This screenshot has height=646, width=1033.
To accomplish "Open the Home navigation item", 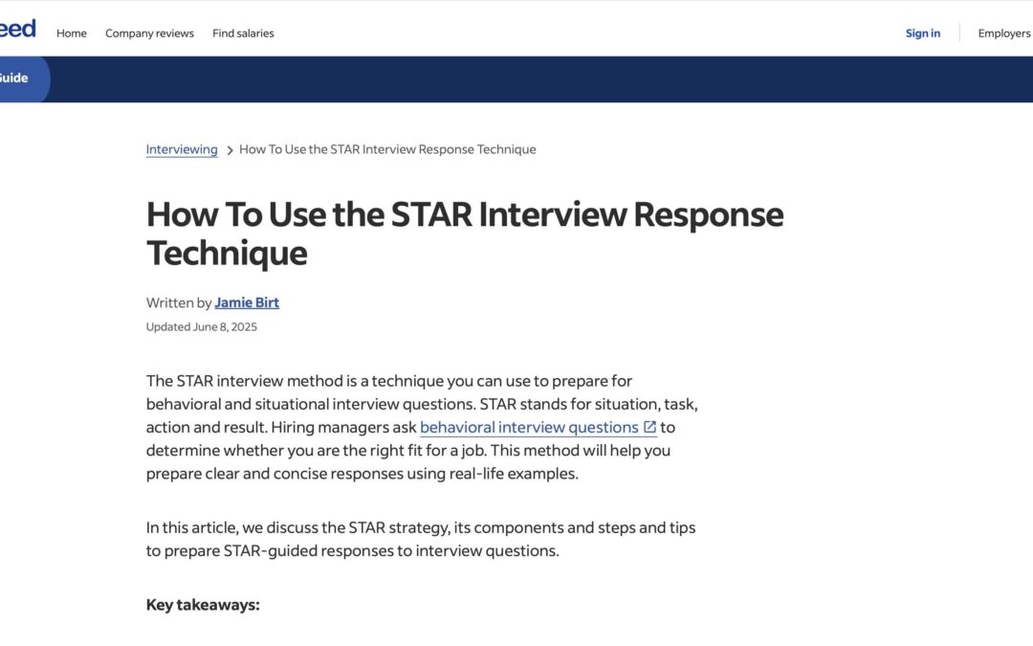I will tap(71, 33).
